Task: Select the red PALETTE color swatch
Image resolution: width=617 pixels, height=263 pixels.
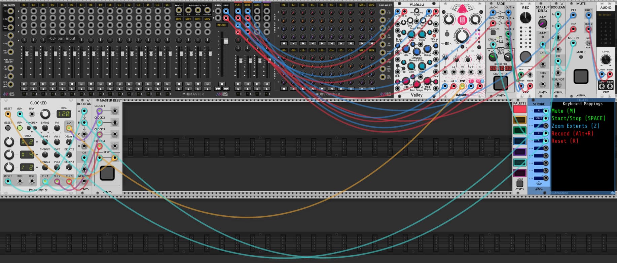Action: (x=520, y=109)
